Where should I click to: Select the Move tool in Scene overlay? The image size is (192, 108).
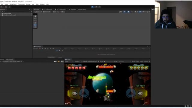click(35, 18)
